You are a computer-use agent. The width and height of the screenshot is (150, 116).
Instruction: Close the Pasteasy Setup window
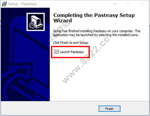point(142,4)
